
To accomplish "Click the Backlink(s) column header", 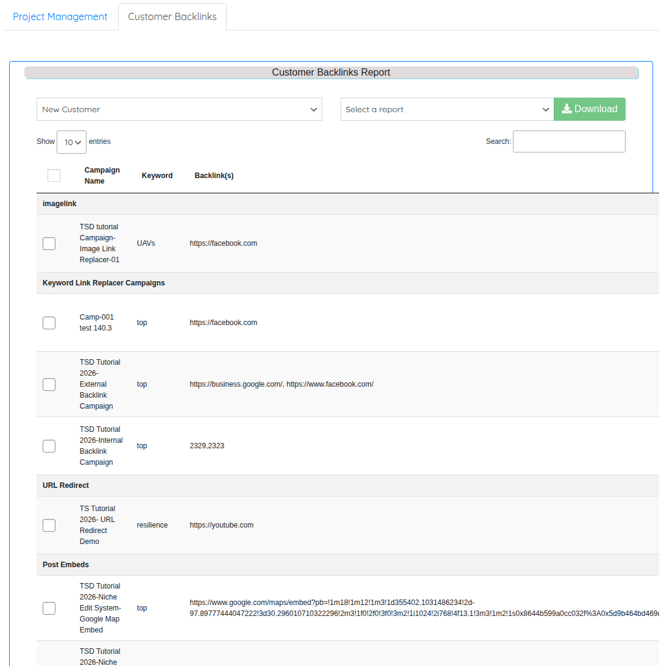I will (214, 176).
